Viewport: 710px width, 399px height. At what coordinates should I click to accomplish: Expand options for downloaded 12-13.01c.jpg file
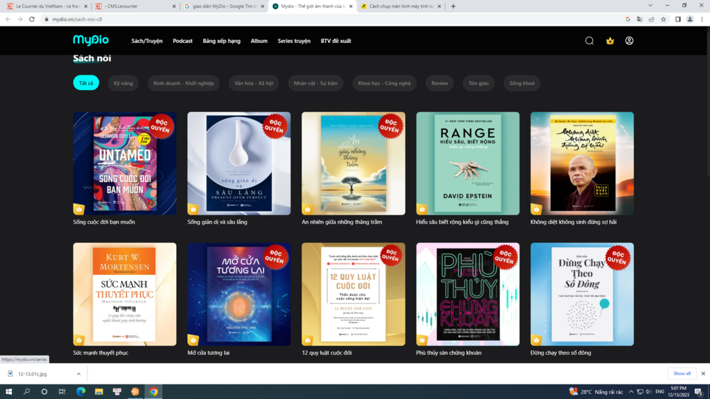[78, 373]
